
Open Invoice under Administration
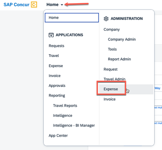click(109, 99)
